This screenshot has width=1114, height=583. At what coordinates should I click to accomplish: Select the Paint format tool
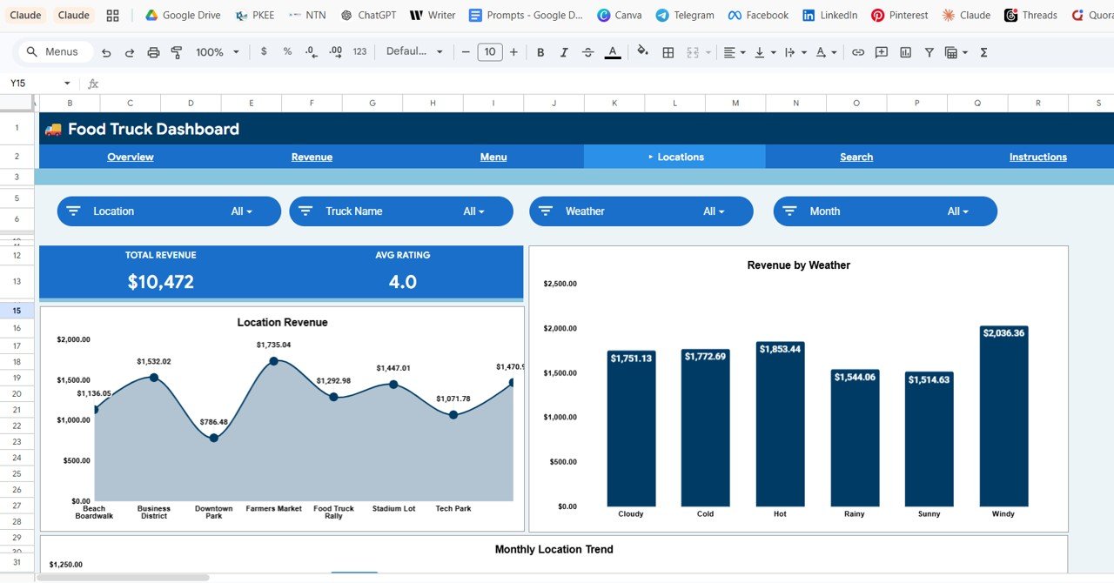(177, 52)
